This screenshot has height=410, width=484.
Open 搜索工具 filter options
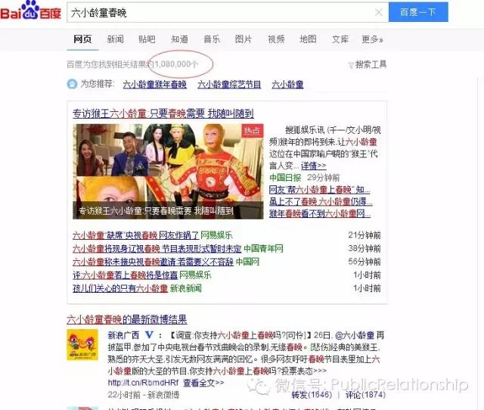point(368,64)
